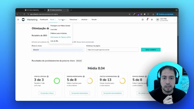Open the browser extensions puzzle icon
The image size is (194, 109).
pyautogui.click(x=148, y=14)
